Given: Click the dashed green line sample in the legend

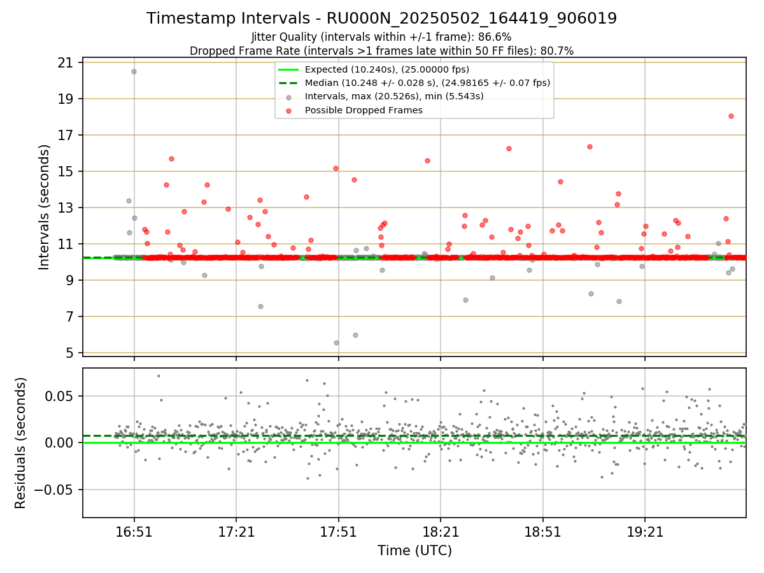Looking at the screenshot, I should (x=289, y=83).
